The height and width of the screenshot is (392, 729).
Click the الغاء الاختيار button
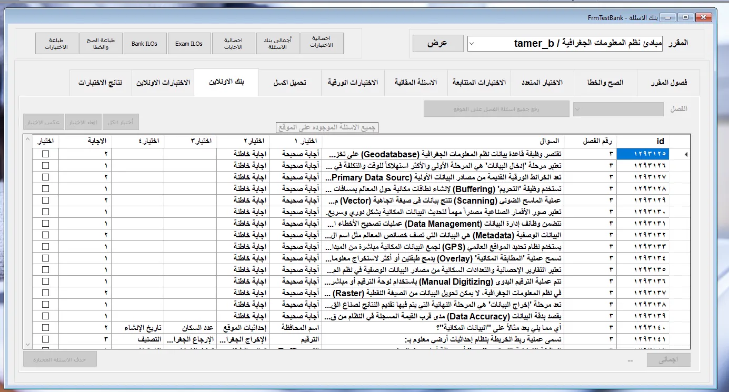pyautogui.click(x=84, y=123)
